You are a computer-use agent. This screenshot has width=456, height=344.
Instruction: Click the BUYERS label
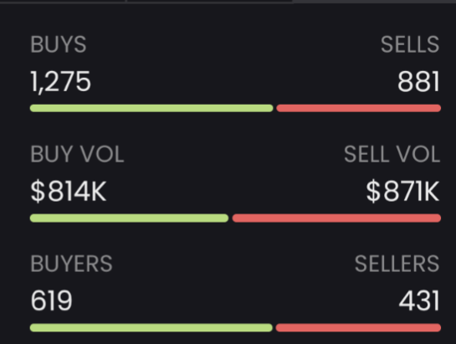click(x=72, y=264)
